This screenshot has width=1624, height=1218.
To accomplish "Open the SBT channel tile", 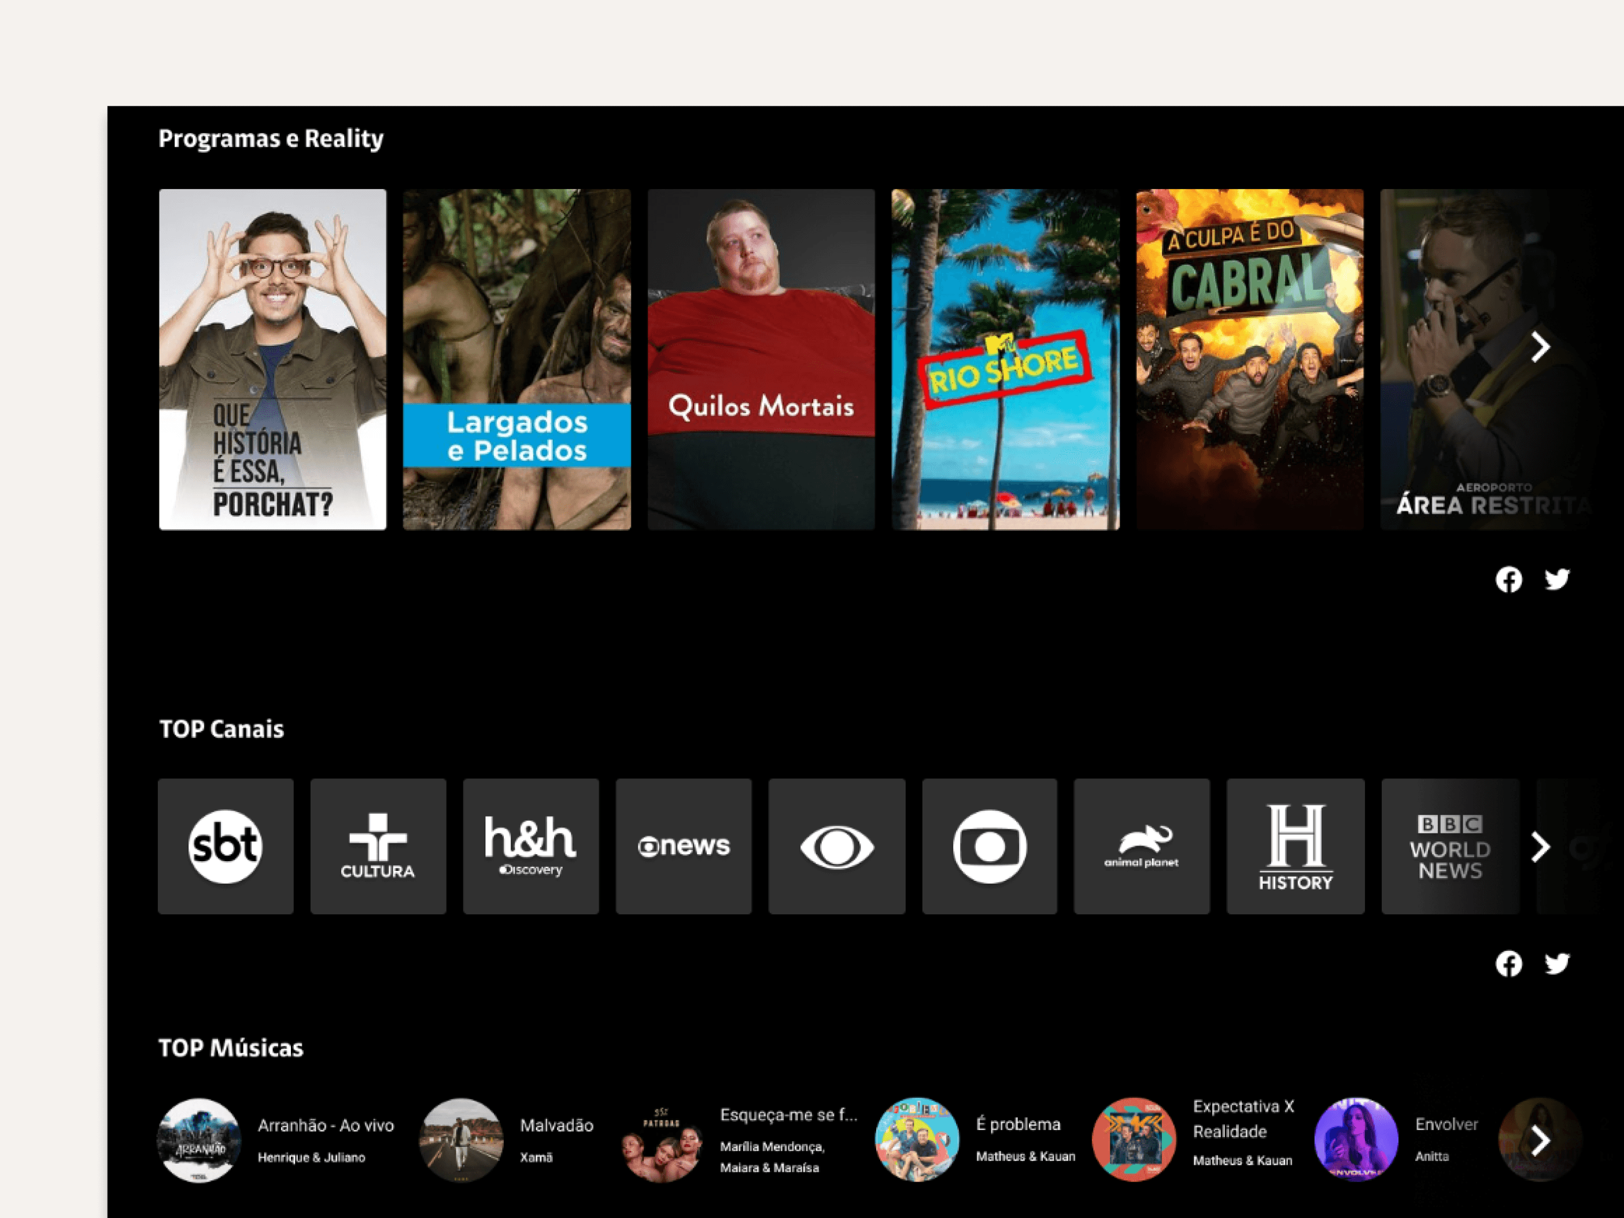I will 226,846.
